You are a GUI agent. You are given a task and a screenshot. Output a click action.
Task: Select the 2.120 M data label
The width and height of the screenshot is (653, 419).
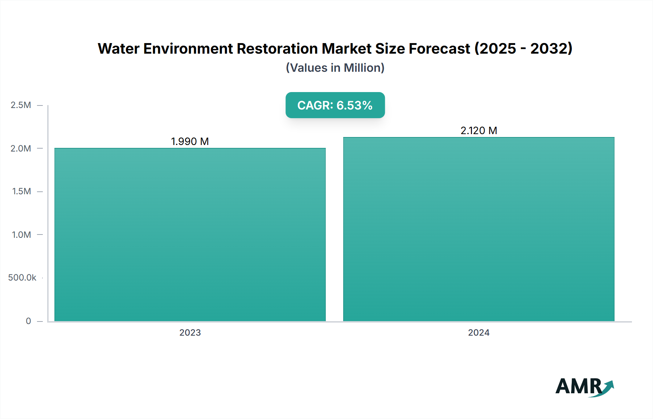point(479,130)
